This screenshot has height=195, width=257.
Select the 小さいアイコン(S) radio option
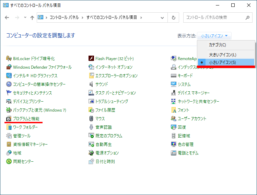[x=223, y=62]
